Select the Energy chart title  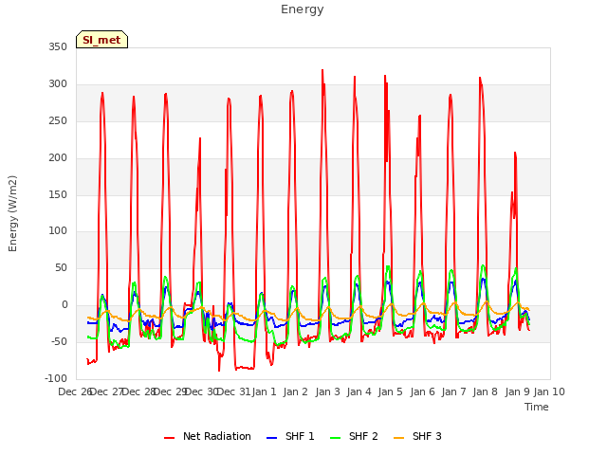coord(303,9)
